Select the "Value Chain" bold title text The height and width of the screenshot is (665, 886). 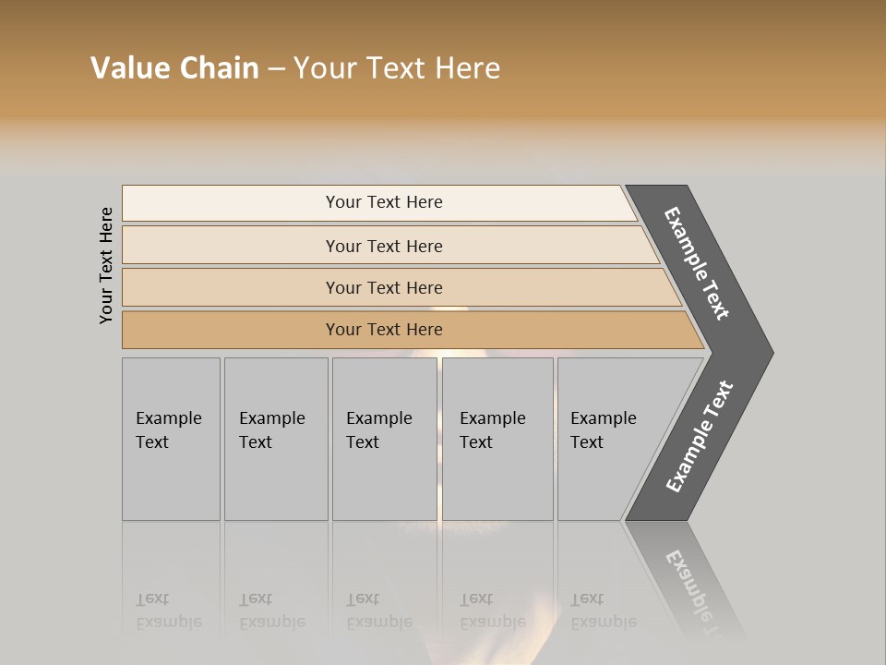tap(174, 67)
